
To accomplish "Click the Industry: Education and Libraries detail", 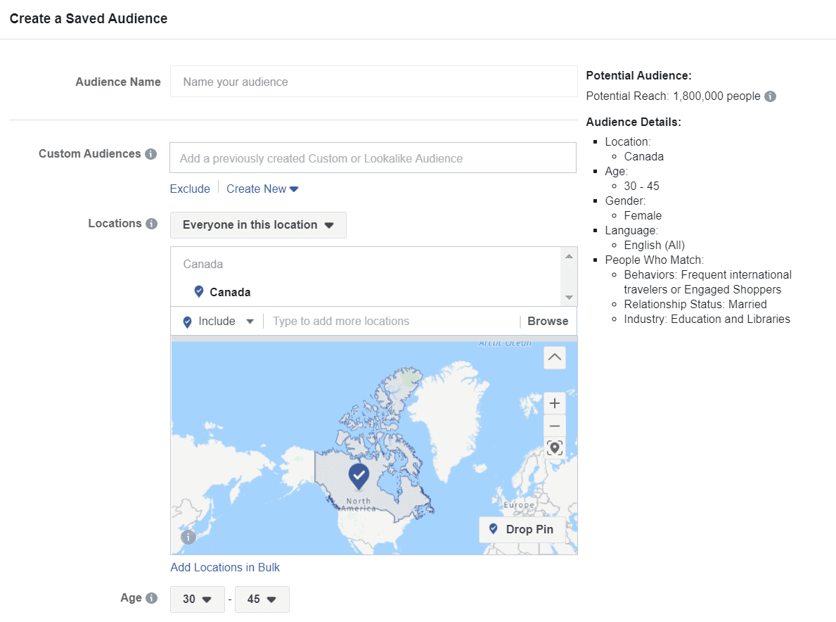I will pos(707,319).
